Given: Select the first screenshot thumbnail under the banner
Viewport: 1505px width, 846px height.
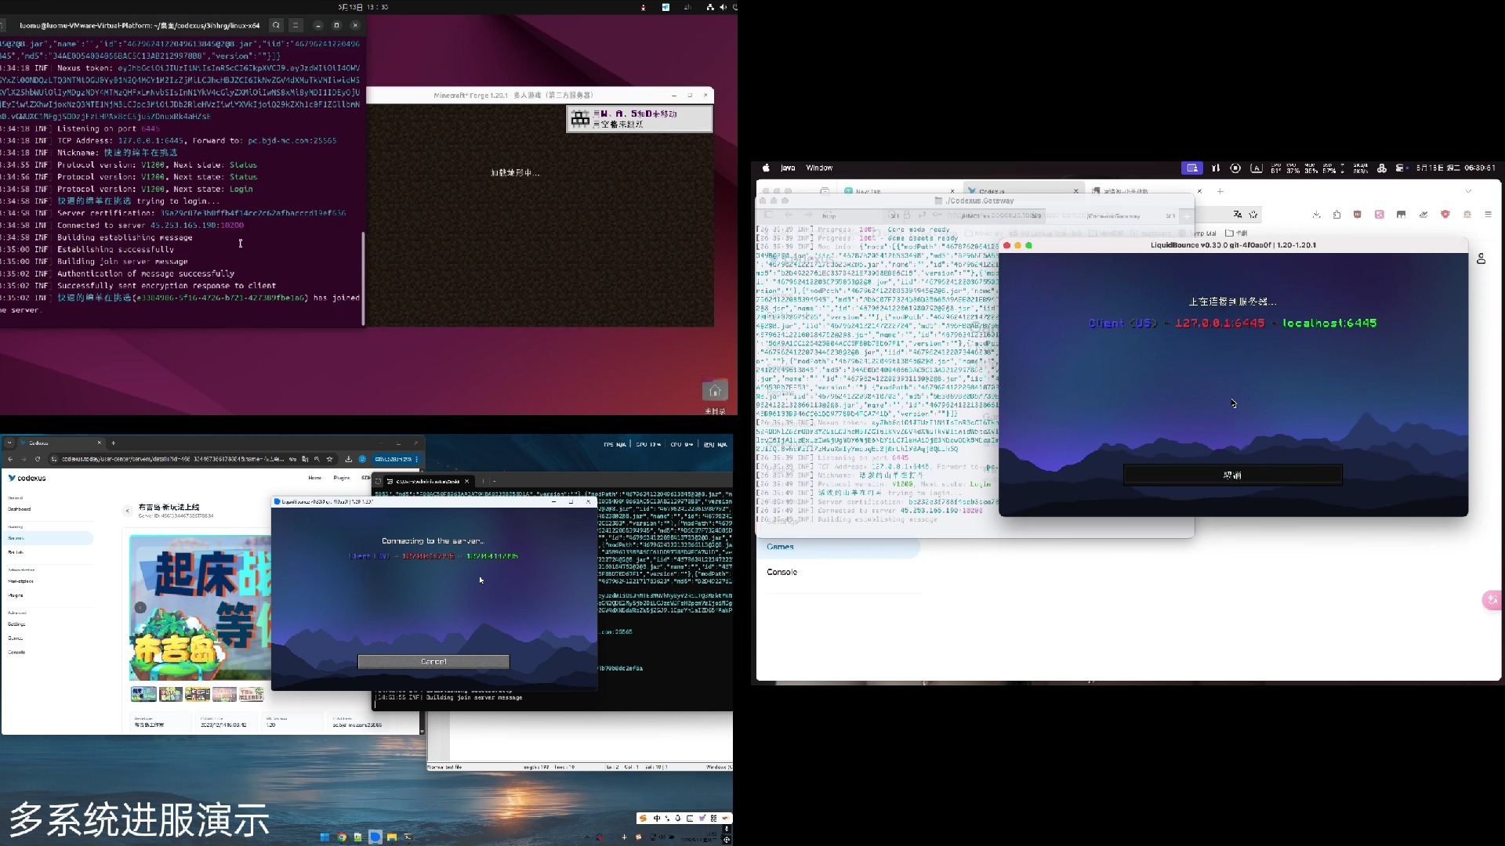Looking at the screenshot, I should (143, 694).
